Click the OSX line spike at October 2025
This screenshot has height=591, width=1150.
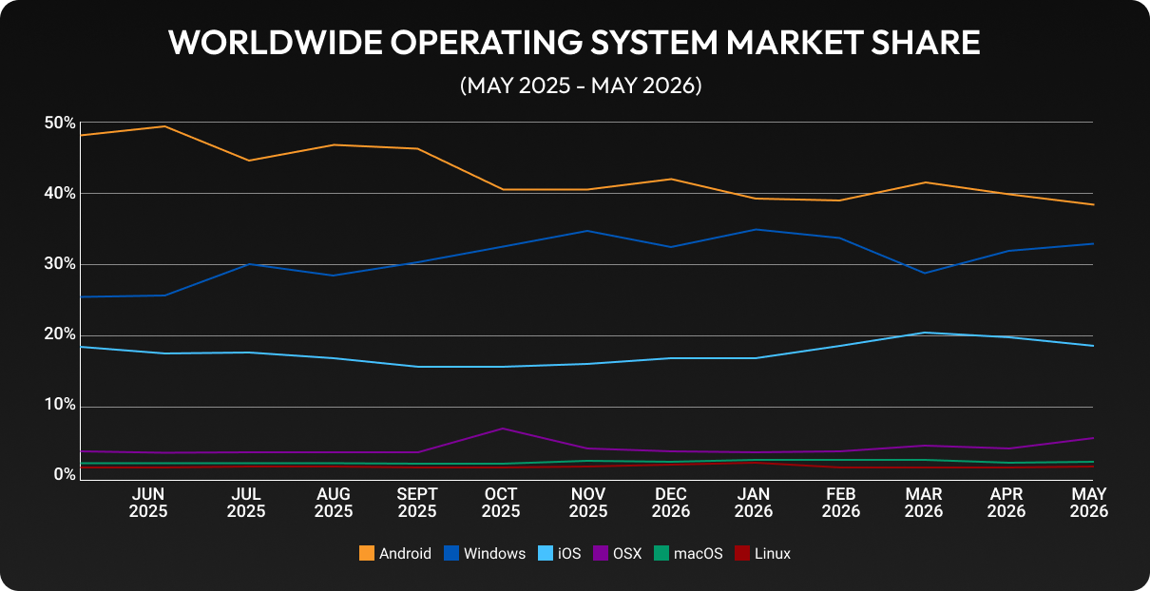(x=502, y=429)
